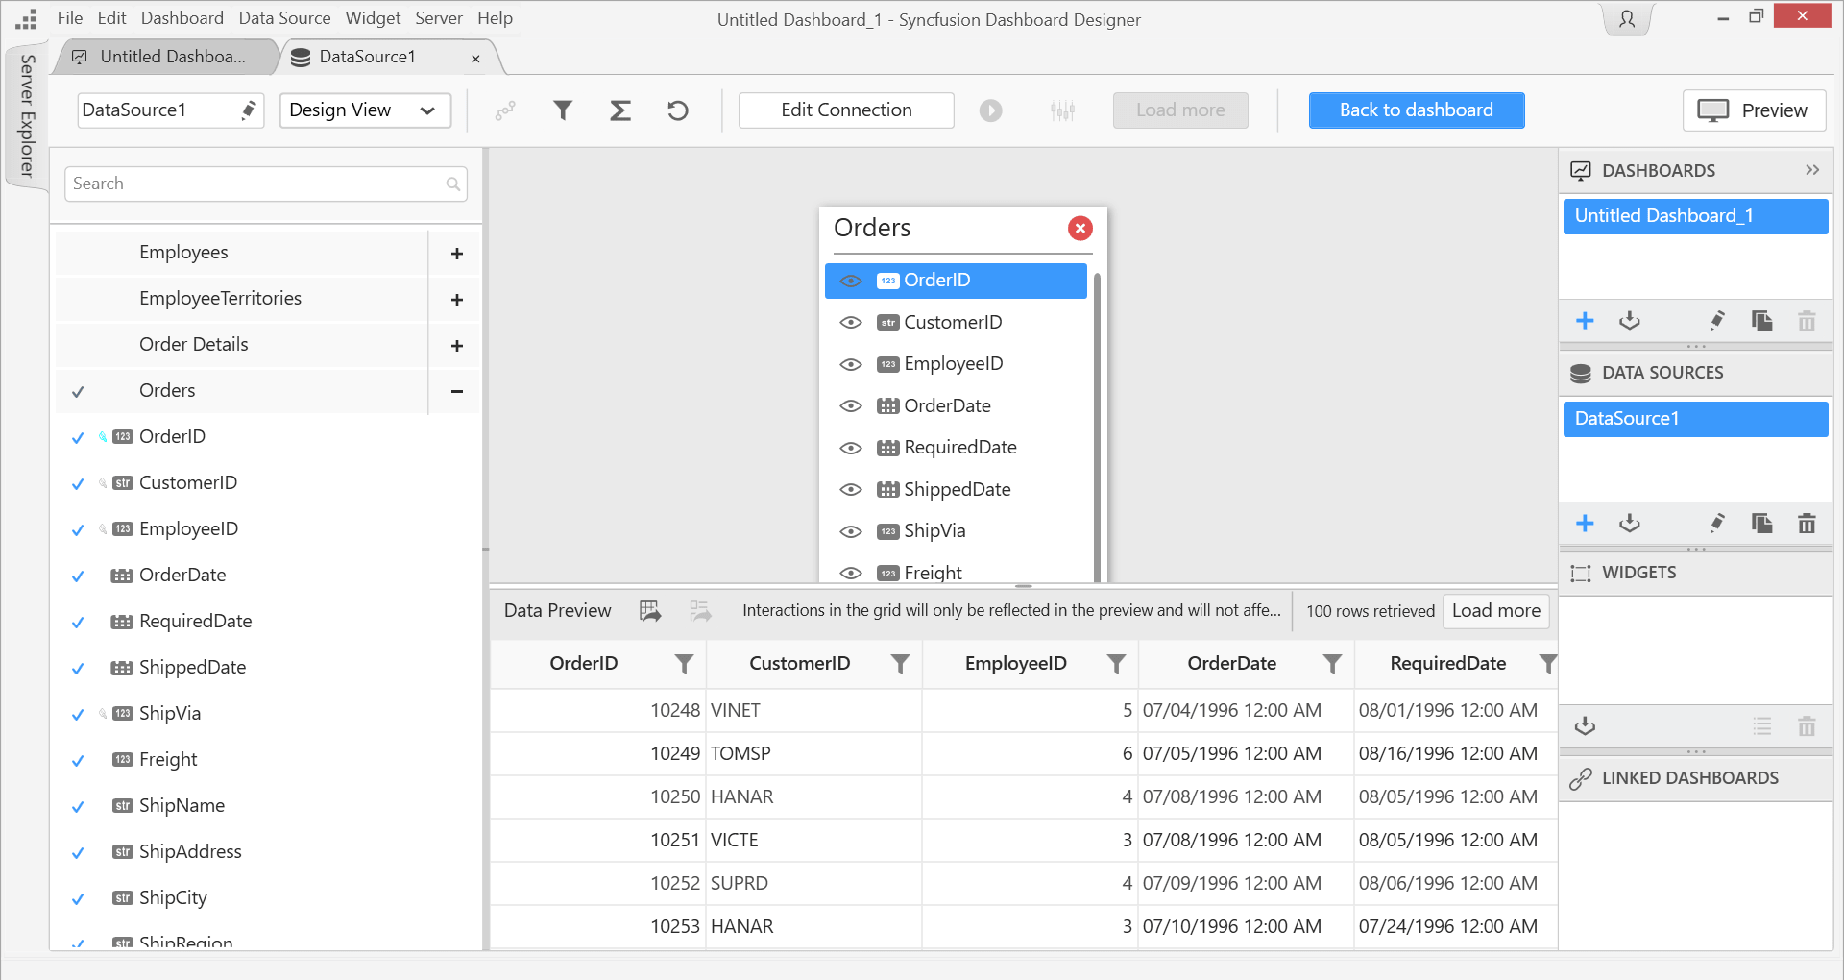The width and height of the screenshot is (1844, 980).
Task: Click the rename pencil icon beside DataSource1
Action: coord(249,110)
